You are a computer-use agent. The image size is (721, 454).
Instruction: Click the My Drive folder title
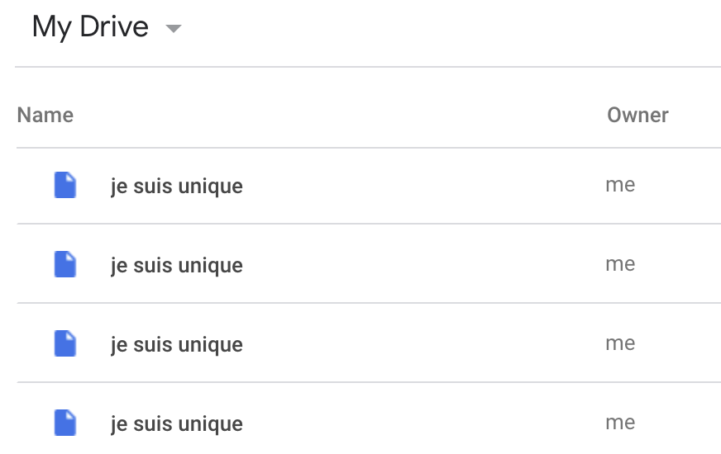click(90, 27)
